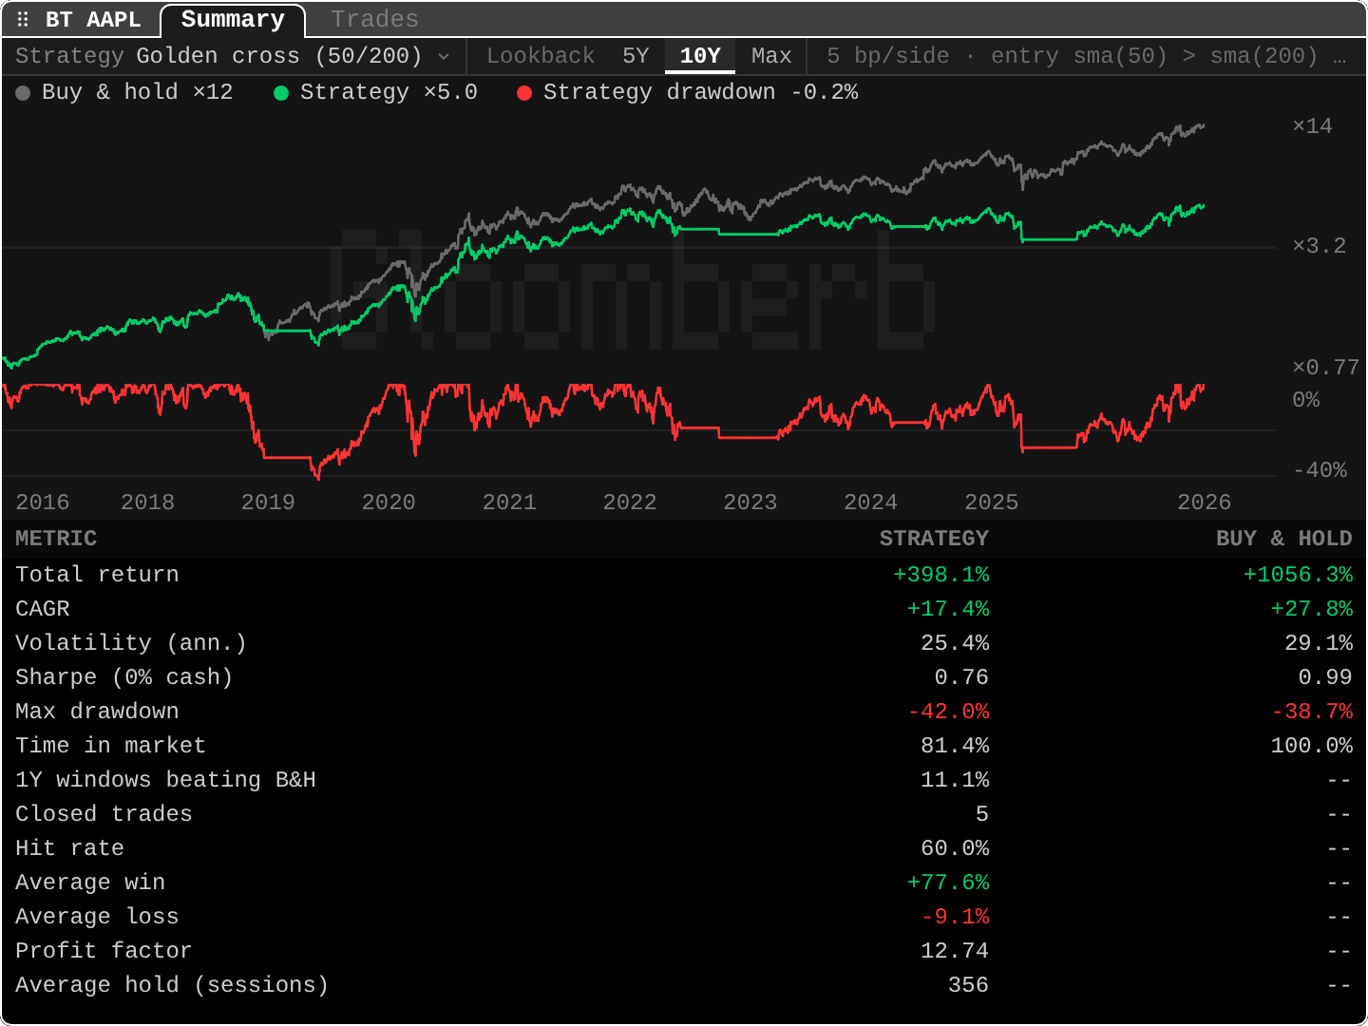Image resolution: width=1368 pixels, height=1026 pixels.
Task: Click the Average hold (sessions) value 356
Action: point(968,985)
